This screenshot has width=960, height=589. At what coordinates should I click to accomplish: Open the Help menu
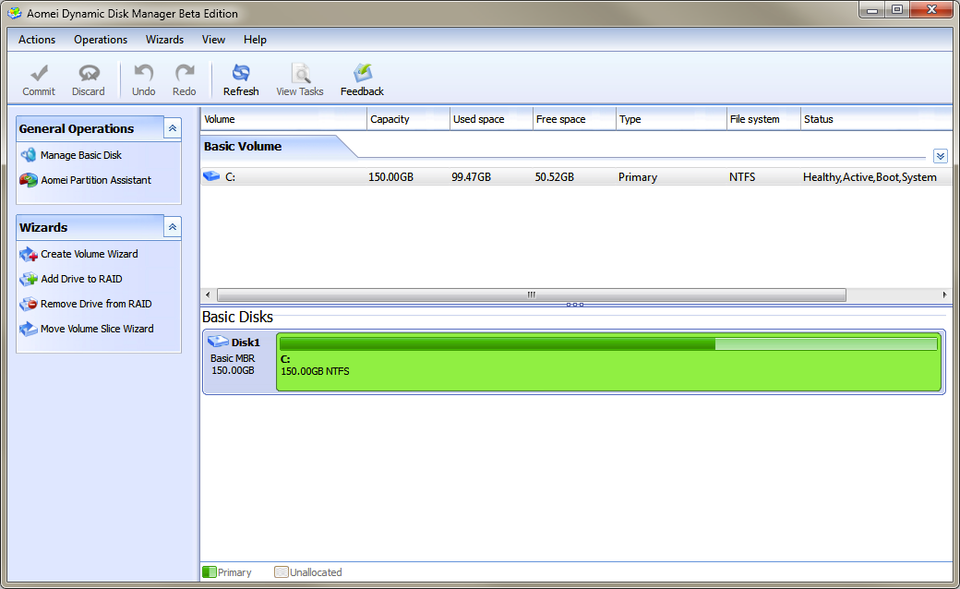click(x=255, y=39)
